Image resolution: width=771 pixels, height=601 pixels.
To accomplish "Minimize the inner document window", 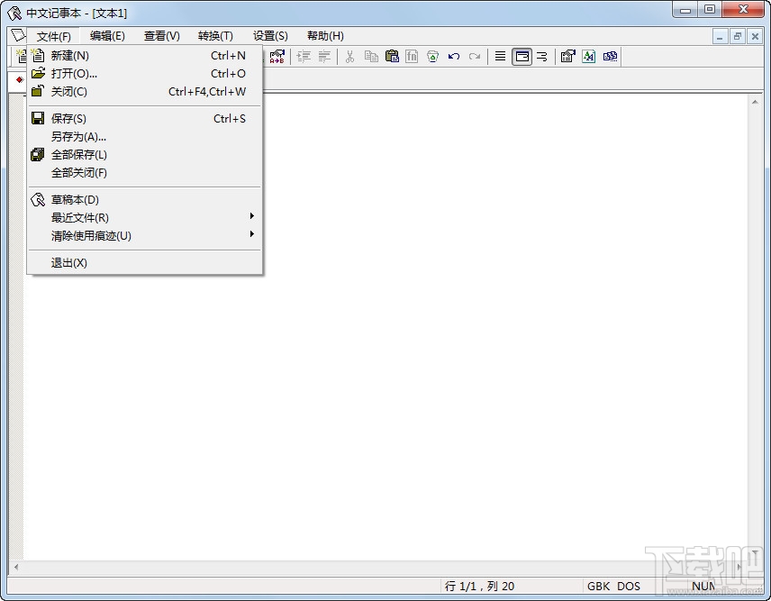I will pos(720,36).
